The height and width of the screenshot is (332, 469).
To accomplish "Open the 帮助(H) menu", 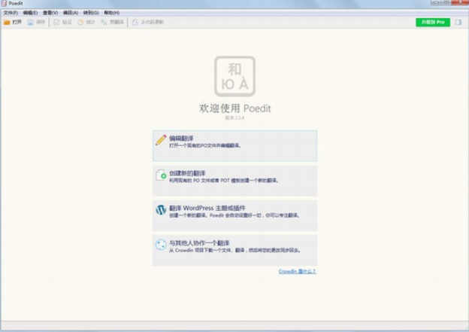I will [x=111, y=13].
